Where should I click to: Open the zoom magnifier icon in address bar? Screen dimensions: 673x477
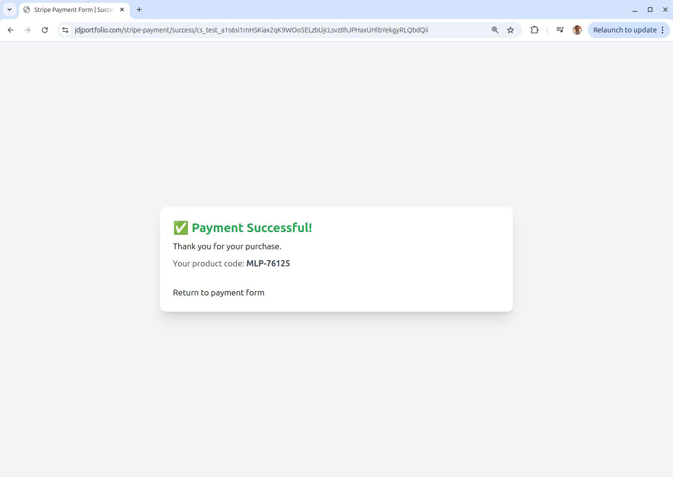click(x=495, y=30)
